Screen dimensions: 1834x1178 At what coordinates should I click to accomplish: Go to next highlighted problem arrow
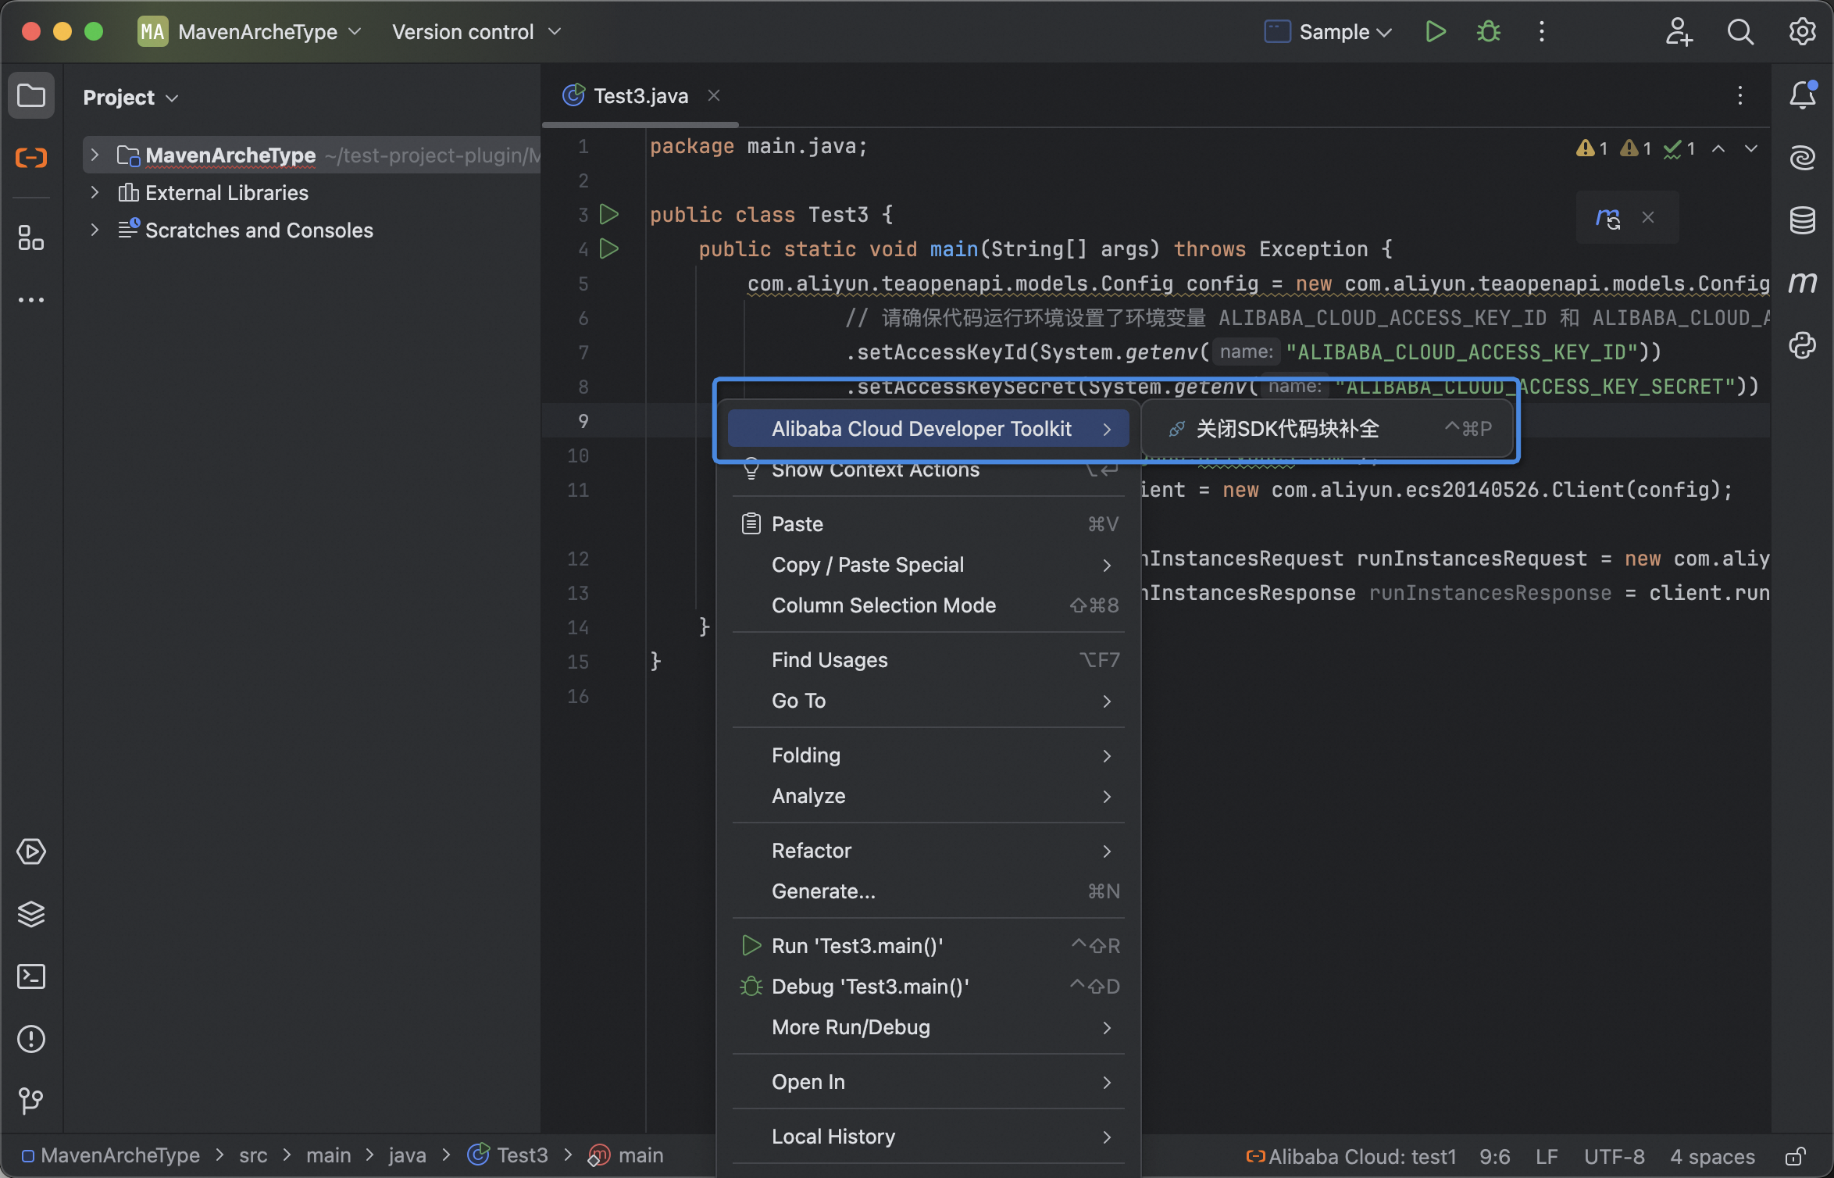click(x=1751, y=148)
